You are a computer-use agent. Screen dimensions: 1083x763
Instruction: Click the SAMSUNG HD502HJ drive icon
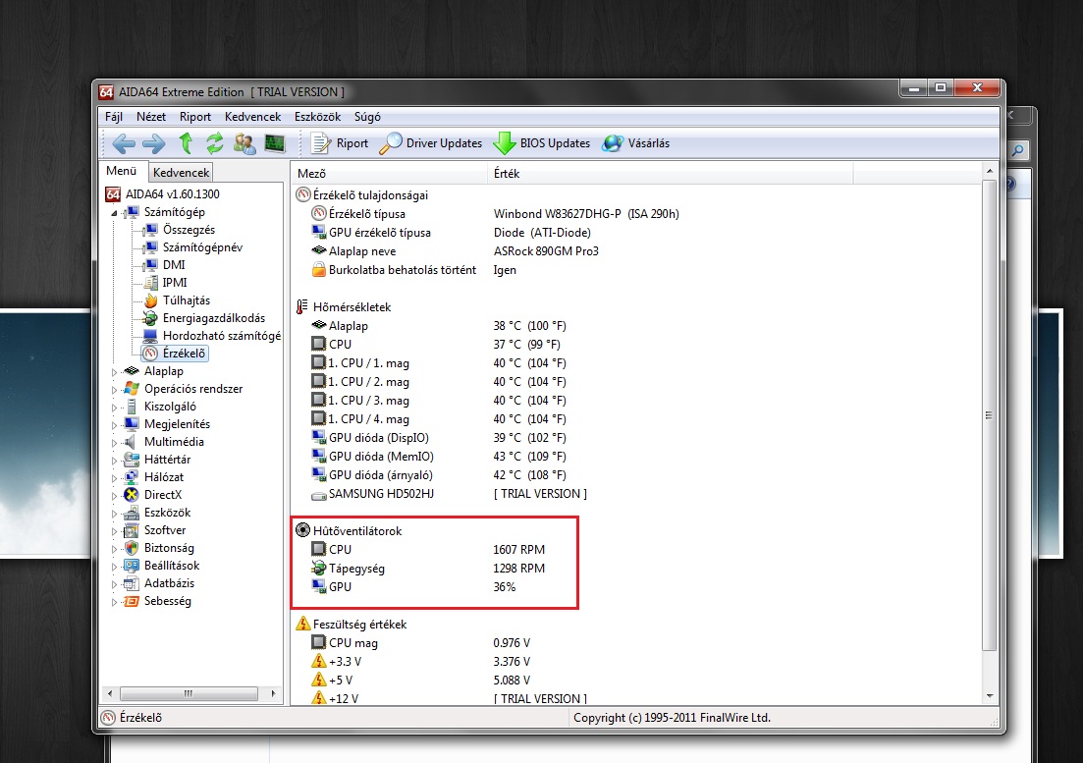pyautogui.click(x=318, y=494)
